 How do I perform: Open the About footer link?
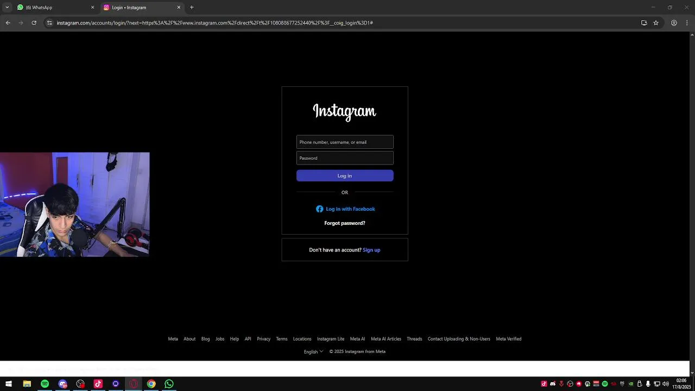pyautogui.click(x=189, y=339)
